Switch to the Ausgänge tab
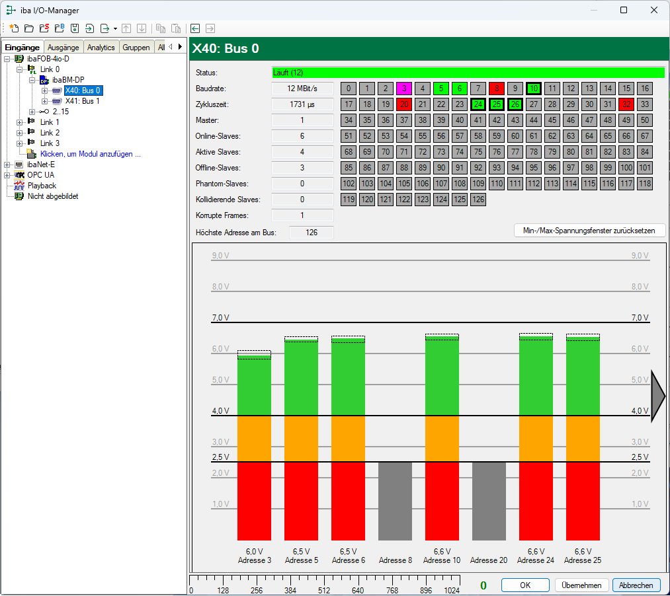The height and width of the screenshot is (596, 670). tap(63, 48)
